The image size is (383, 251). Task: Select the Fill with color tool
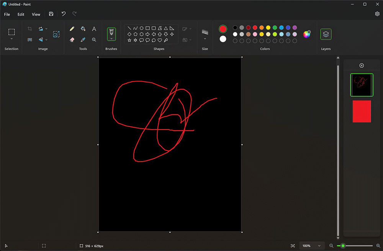pyautogui.click(x=83, y=29)
